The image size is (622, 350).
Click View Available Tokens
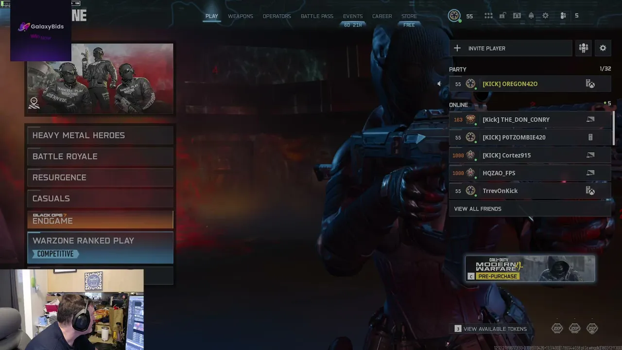tap(491, 329)
